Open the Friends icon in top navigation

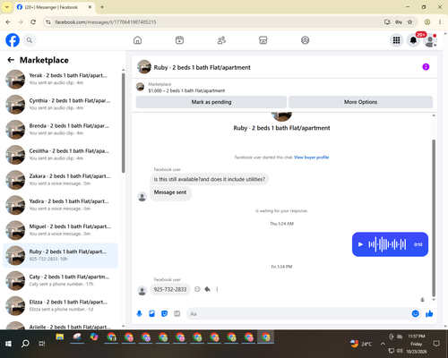pos(221,40)
